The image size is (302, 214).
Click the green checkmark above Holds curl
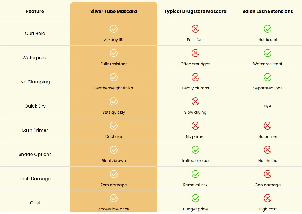coord(268,29)
